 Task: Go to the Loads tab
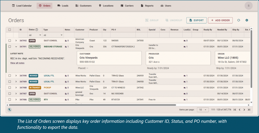63,6
